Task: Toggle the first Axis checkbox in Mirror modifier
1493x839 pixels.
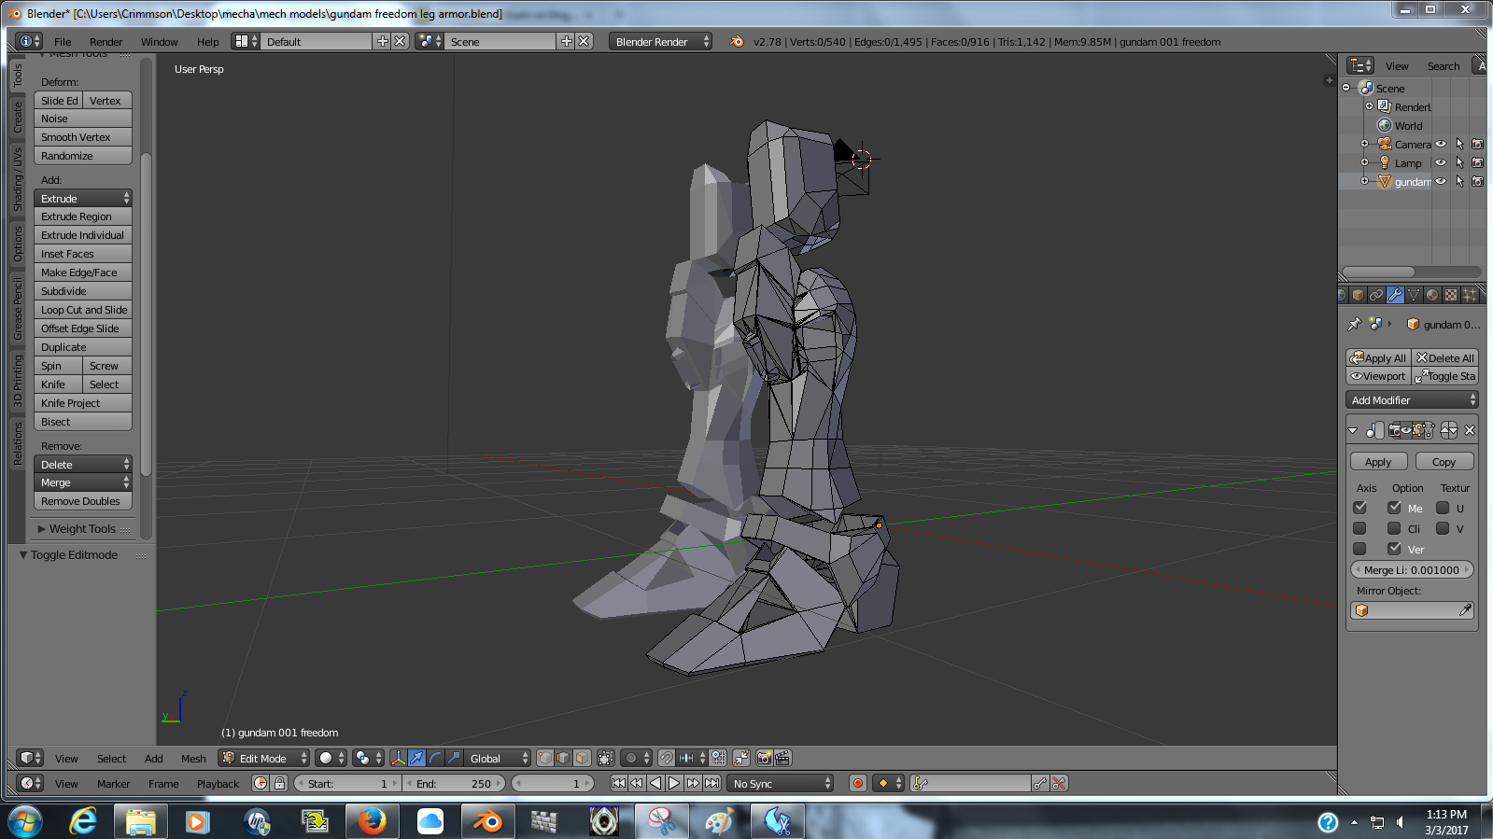Action: pos(1359,508)
